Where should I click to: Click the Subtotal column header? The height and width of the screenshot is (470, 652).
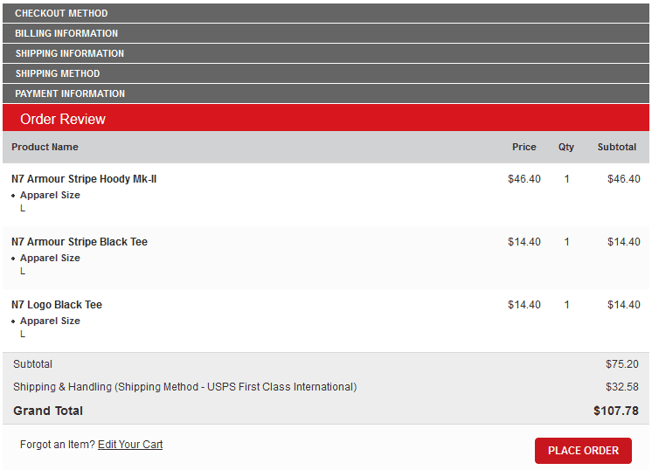pyautogui.click(x=617, y=147)
